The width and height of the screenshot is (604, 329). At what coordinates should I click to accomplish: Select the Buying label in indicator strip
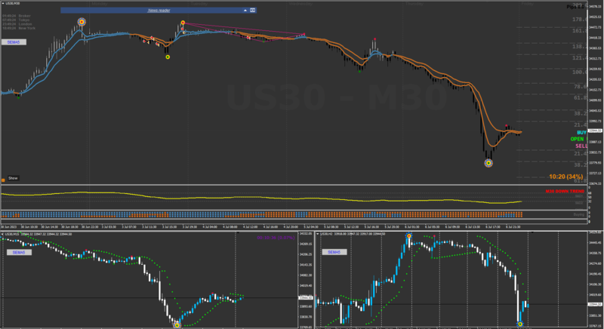579,215
